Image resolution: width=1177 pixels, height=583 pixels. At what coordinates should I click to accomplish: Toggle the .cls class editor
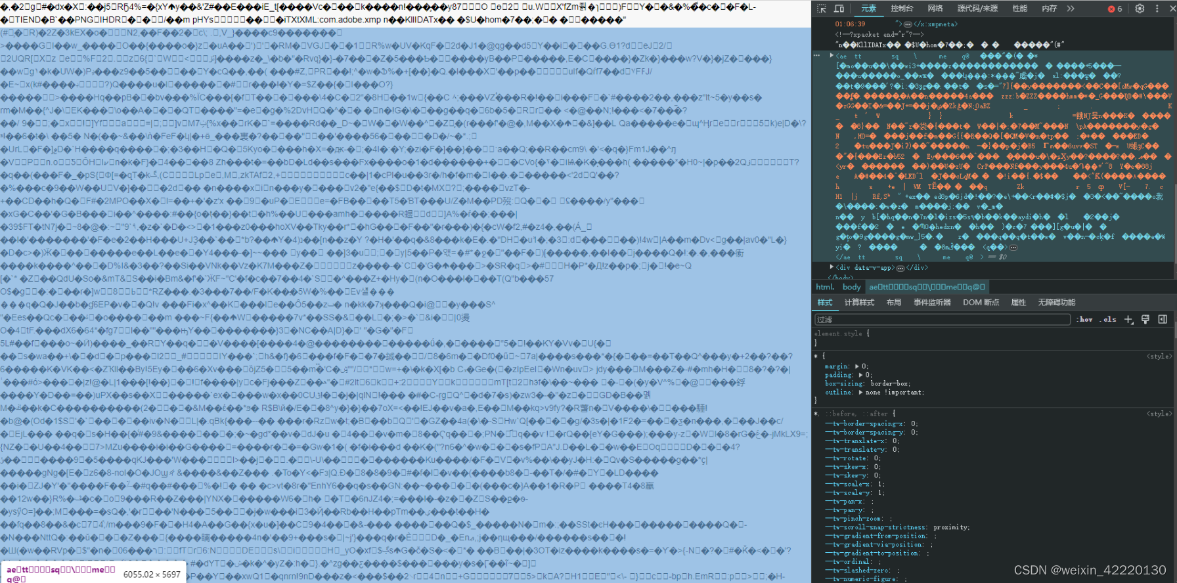pos(1108,320)
